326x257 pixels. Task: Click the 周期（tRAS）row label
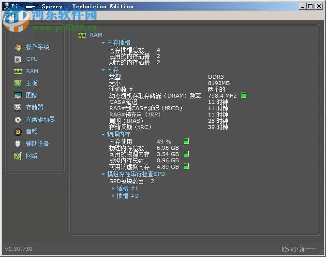click(x=126, y=121)
